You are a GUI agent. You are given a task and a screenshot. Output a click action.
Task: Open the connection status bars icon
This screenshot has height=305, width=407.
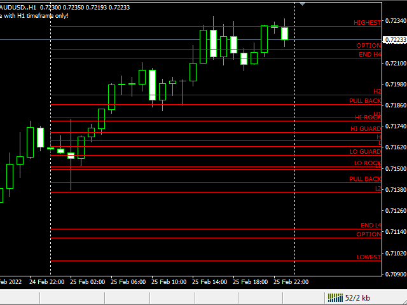[x=335, y=297]
